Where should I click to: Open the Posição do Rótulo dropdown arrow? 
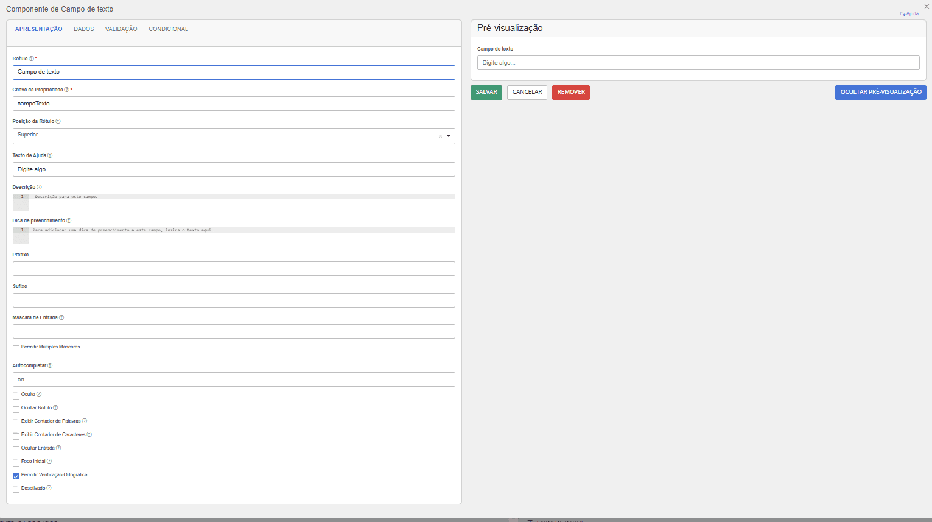coord(449,136)
